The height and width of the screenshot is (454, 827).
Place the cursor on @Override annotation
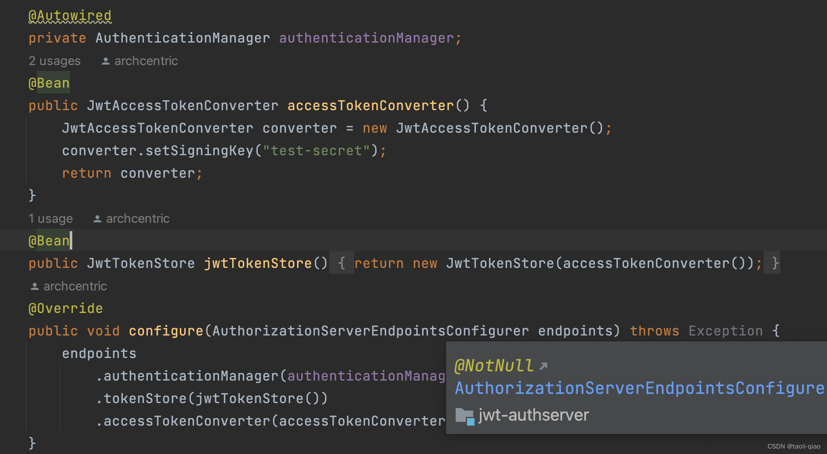point(66,308)
